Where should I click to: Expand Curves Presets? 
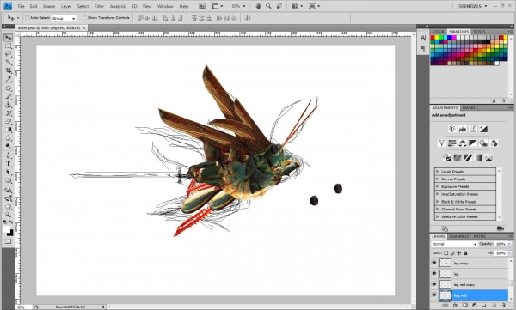pos(438,179)
